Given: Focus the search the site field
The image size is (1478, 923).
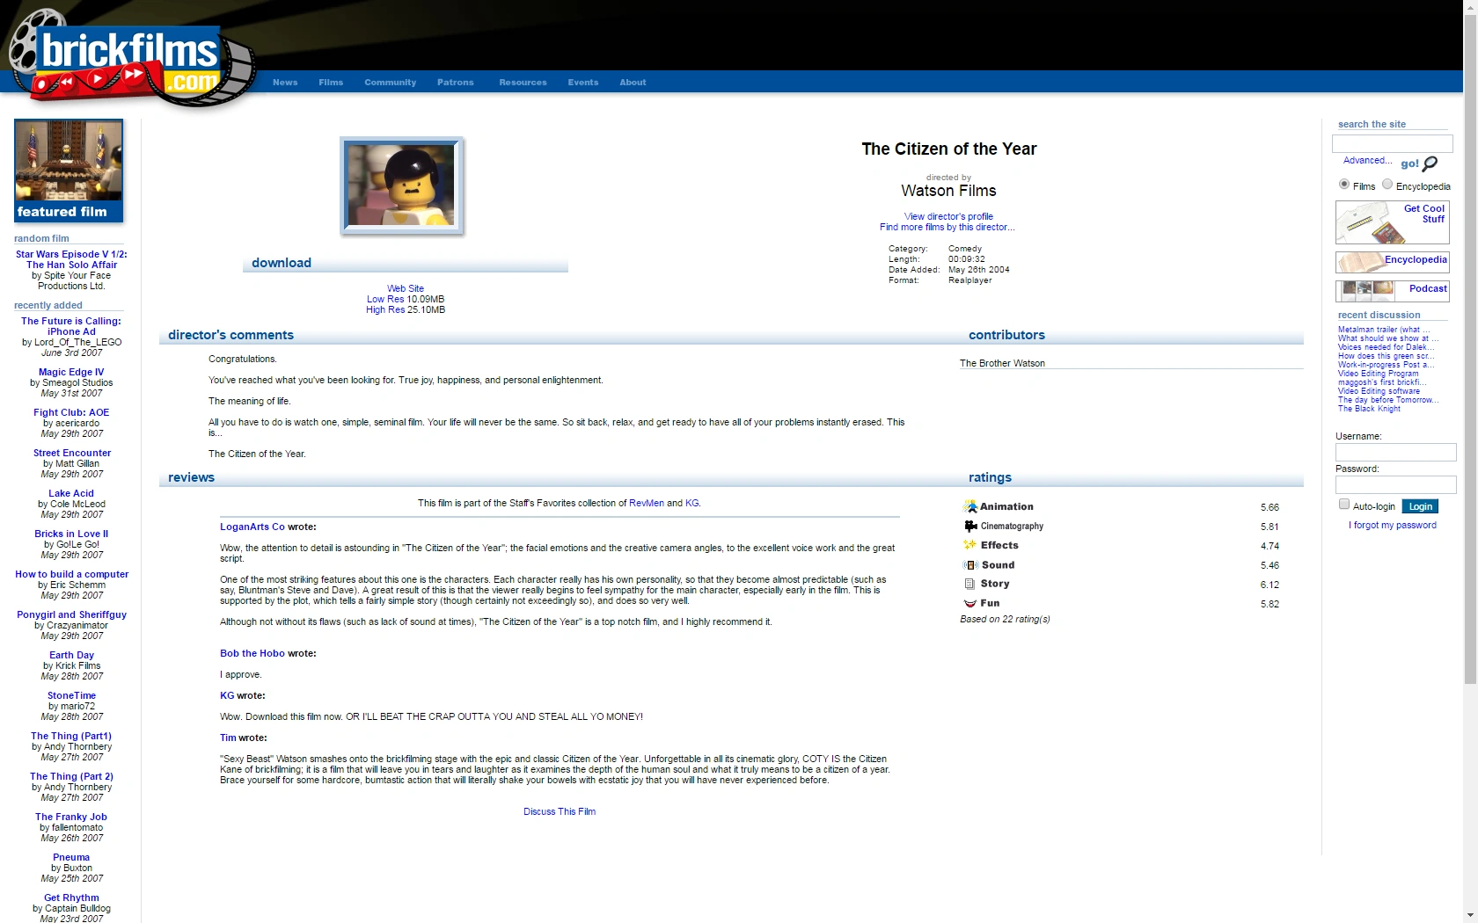Looking at the screenshot, I should (x=1392, y=143).
